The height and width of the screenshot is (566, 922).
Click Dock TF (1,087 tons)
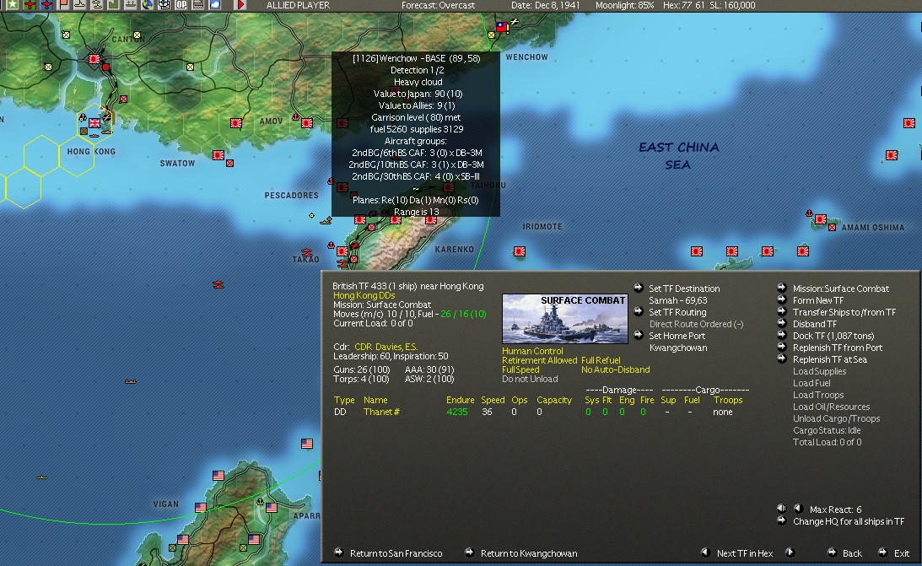833,336
